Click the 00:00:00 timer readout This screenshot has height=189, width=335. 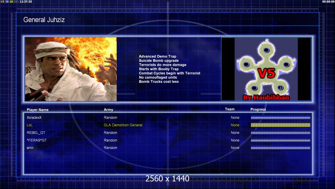pos(328,2)
